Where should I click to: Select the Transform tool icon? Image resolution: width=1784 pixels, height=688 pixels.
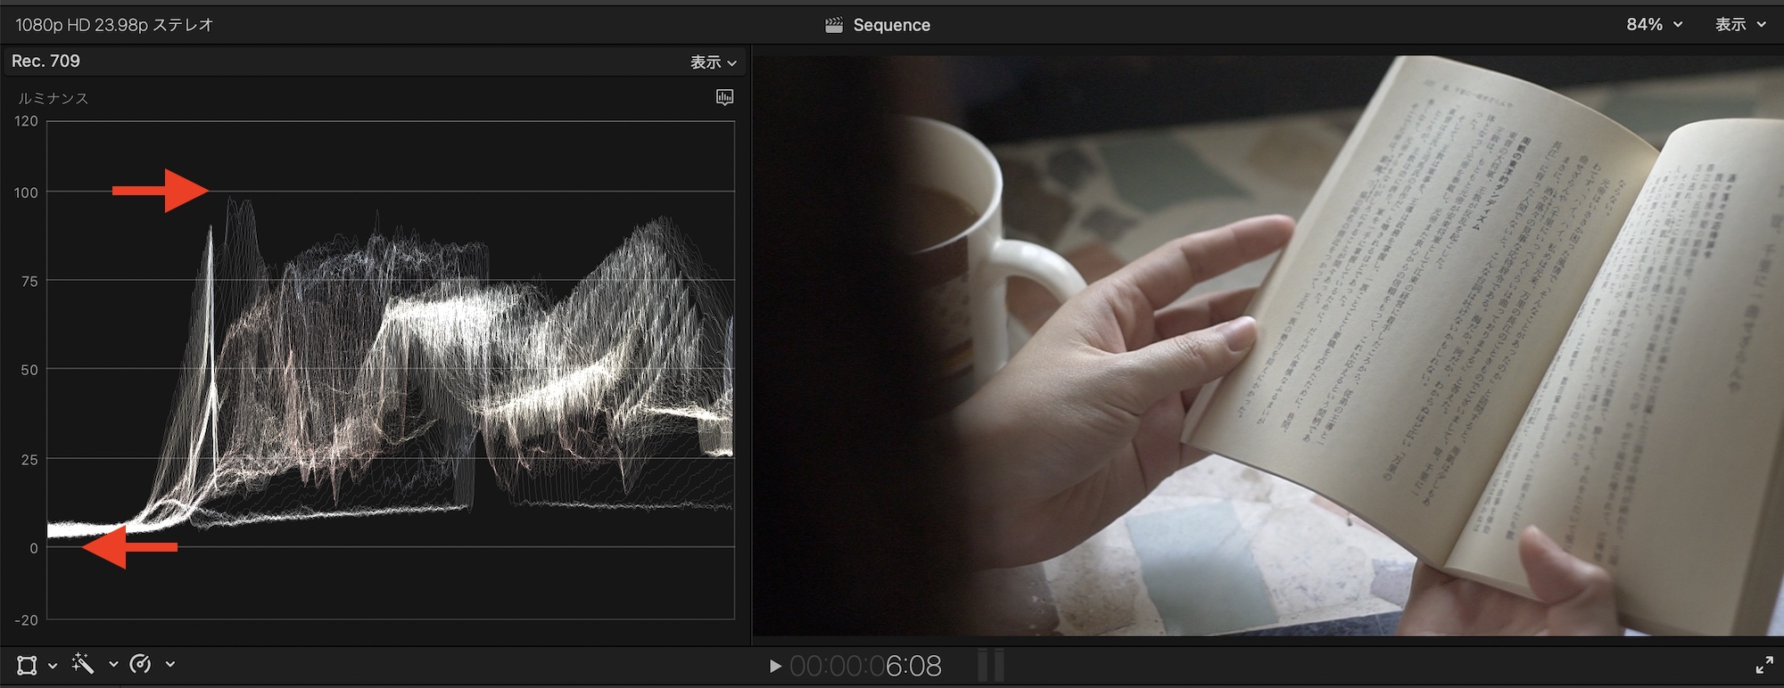[27, 665]
